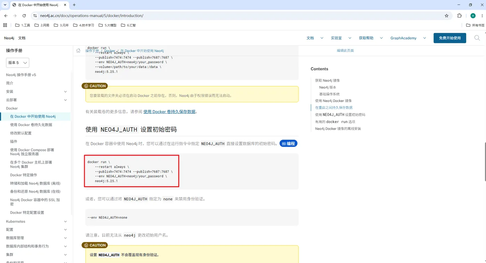Viewport: 486px width, 263px height.
Task: Open 修改默认配置 in sidebar
Action: [x=21, y=133]
